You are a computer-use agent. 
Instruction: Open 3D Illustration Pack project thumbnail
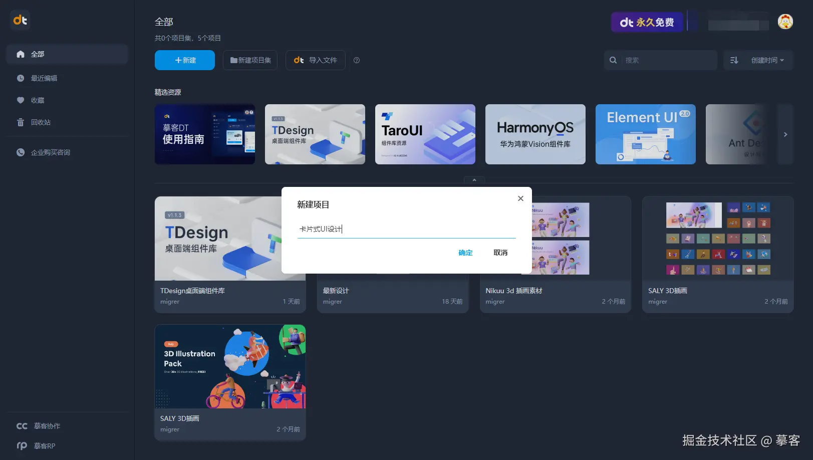click(x=230, y=366)
